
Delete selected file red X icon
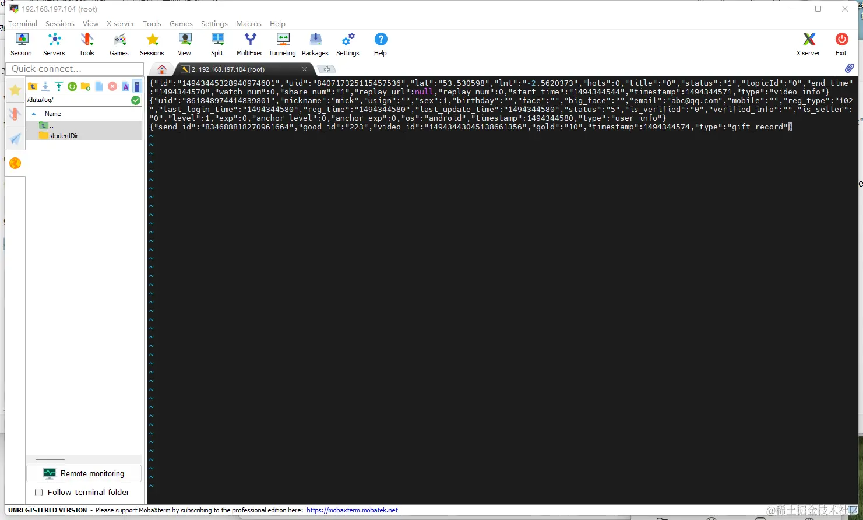point(112,86)
